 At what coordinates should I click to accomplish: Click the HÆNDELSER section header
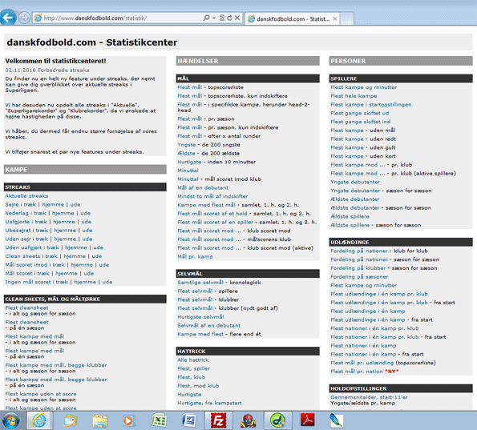click(248, 61)
